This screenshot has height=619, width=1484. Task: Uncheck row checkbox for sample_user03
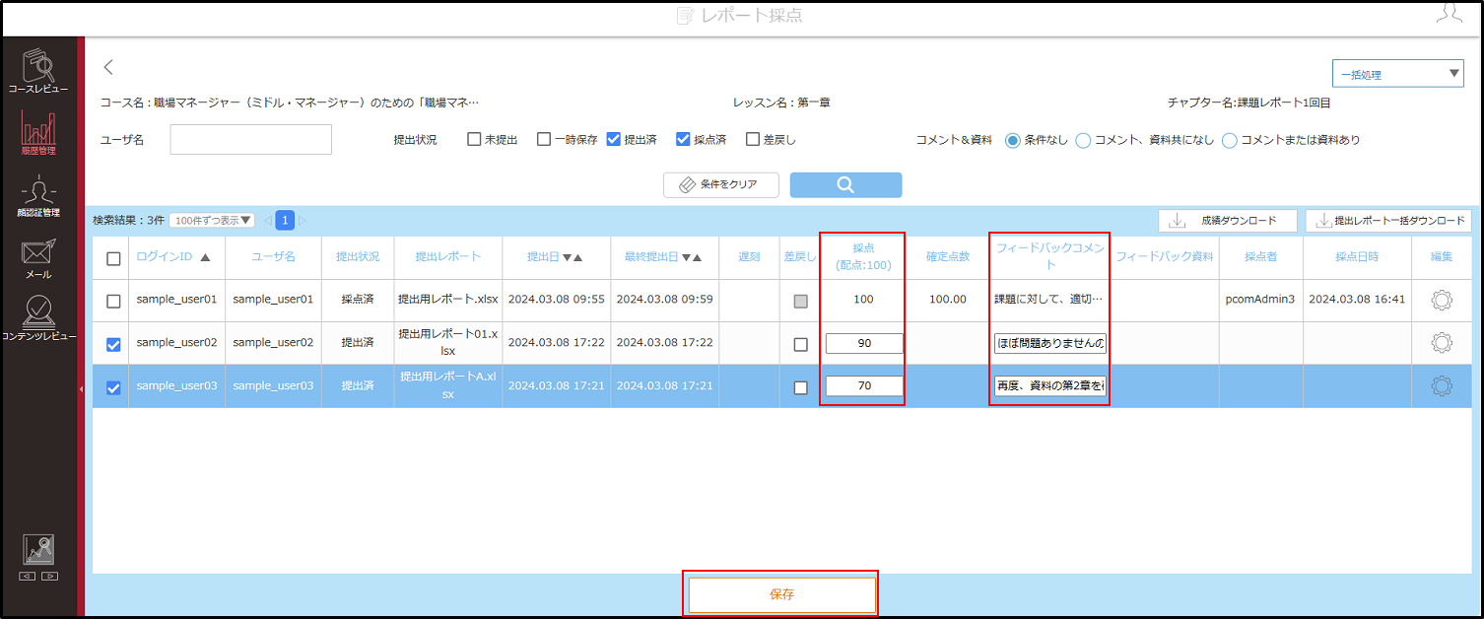pos(113,387)
